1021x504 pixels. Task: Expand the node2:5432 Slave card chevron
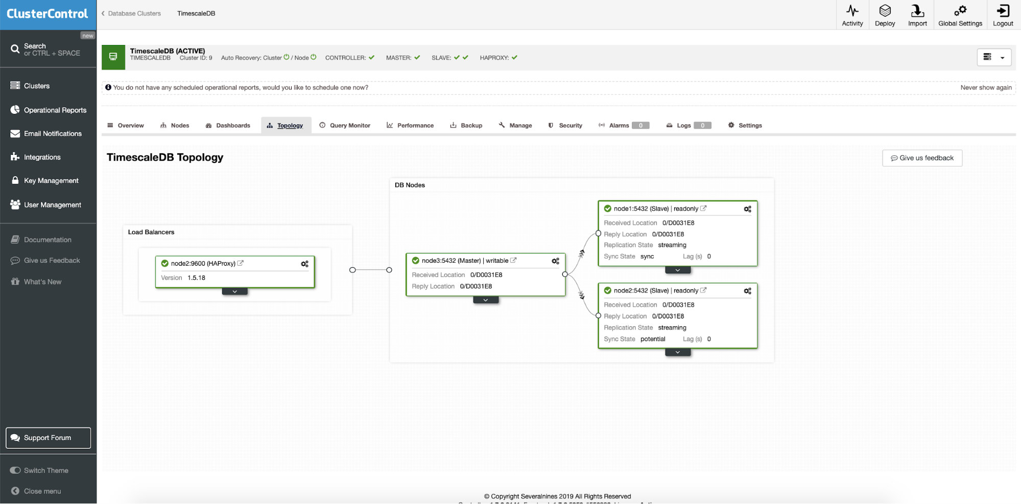click(678, 352)
